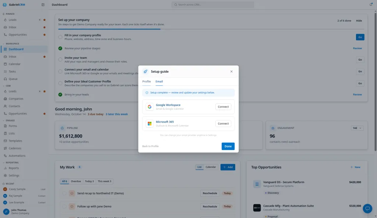Click Go for company profile step
Screen dimensions: 377x218
tap(360, 37)
